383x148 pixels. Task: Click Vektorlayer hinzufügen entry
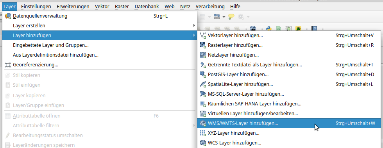point(289,36)
